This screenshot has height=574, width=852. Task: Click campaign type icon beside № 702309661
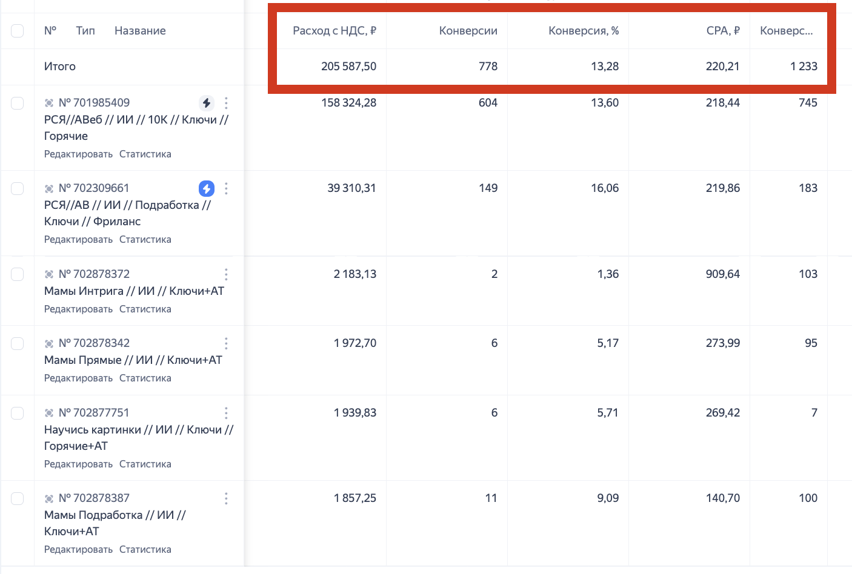pyautogui.click(x=49, y=188)
